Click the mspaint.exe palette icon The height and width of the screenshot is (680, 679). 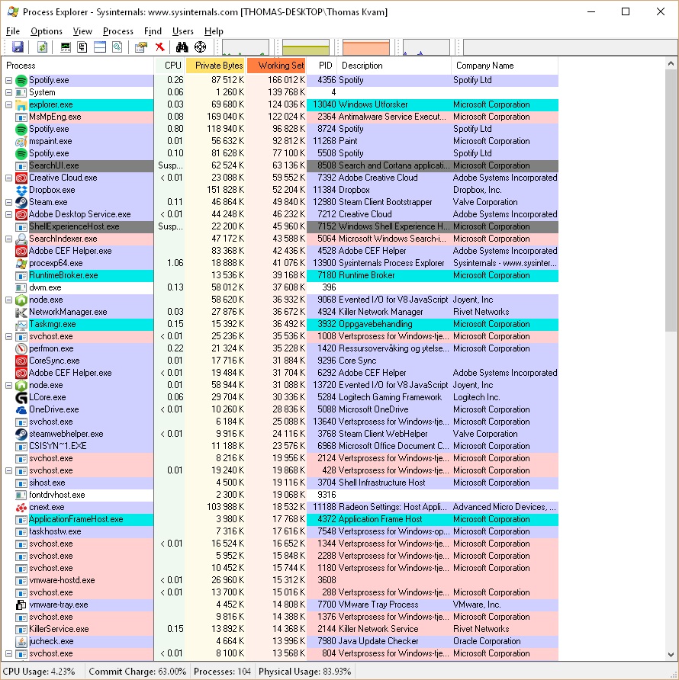tap(21, 141)
